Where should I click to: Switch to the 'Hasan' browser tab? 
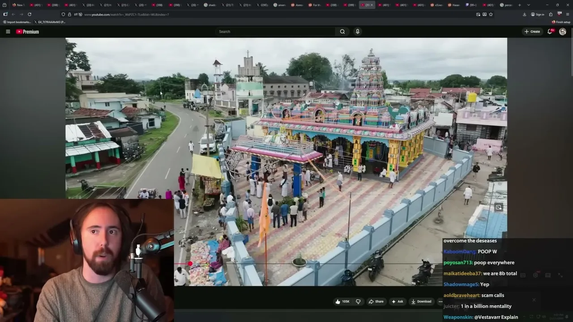point(453,5)
